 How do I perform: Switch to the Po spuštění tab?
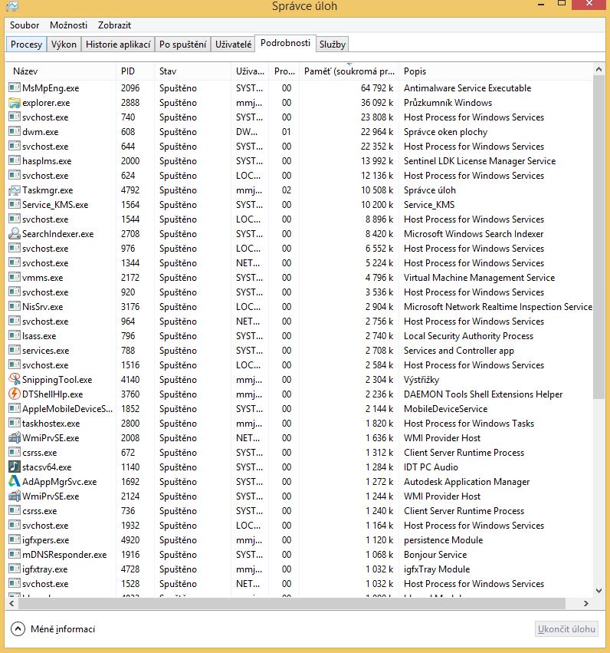pos(183,45)
